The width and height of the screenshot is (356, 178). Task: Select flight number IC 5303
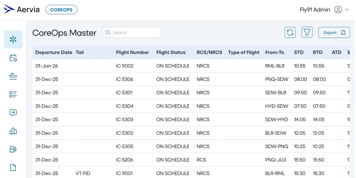point(125,119)
